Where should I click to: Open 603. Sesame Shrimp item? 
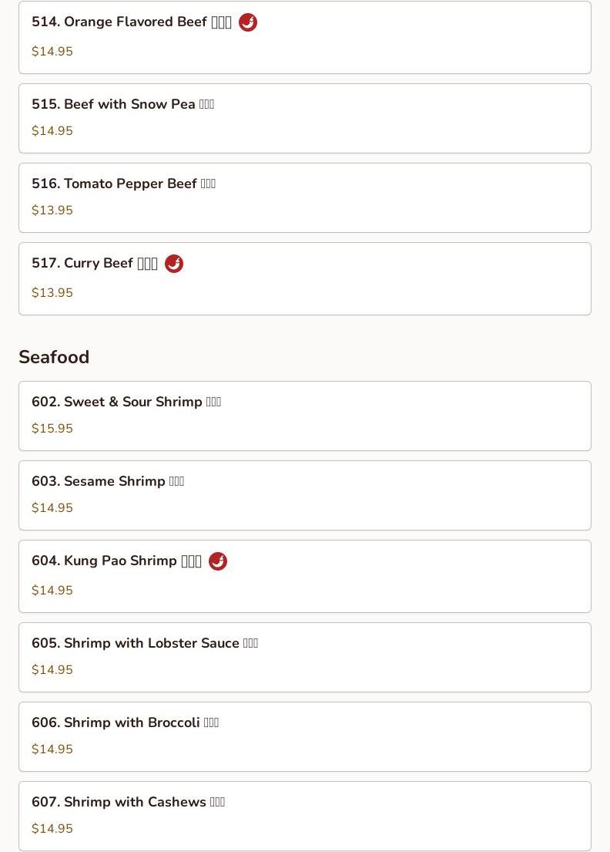click(305, 496)
